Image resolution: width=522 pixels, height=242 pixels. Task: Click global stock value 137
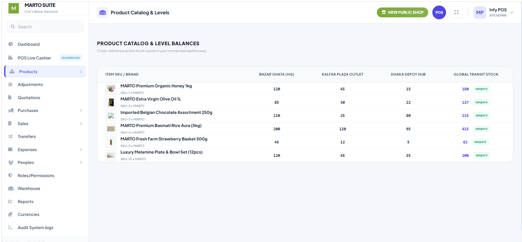click(465, 103)
